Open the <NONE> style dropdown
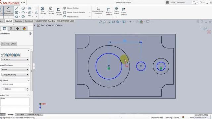This screenshot has height=119, width=212. click(15, 59)
